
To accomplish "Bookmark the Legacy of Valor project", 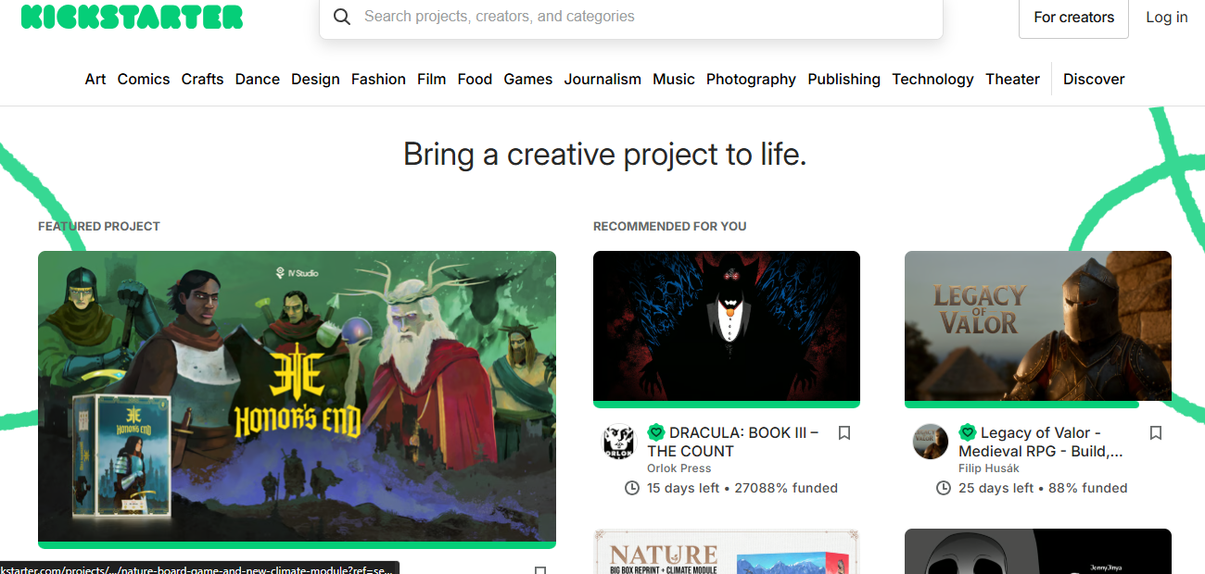I will (1156, 432).
